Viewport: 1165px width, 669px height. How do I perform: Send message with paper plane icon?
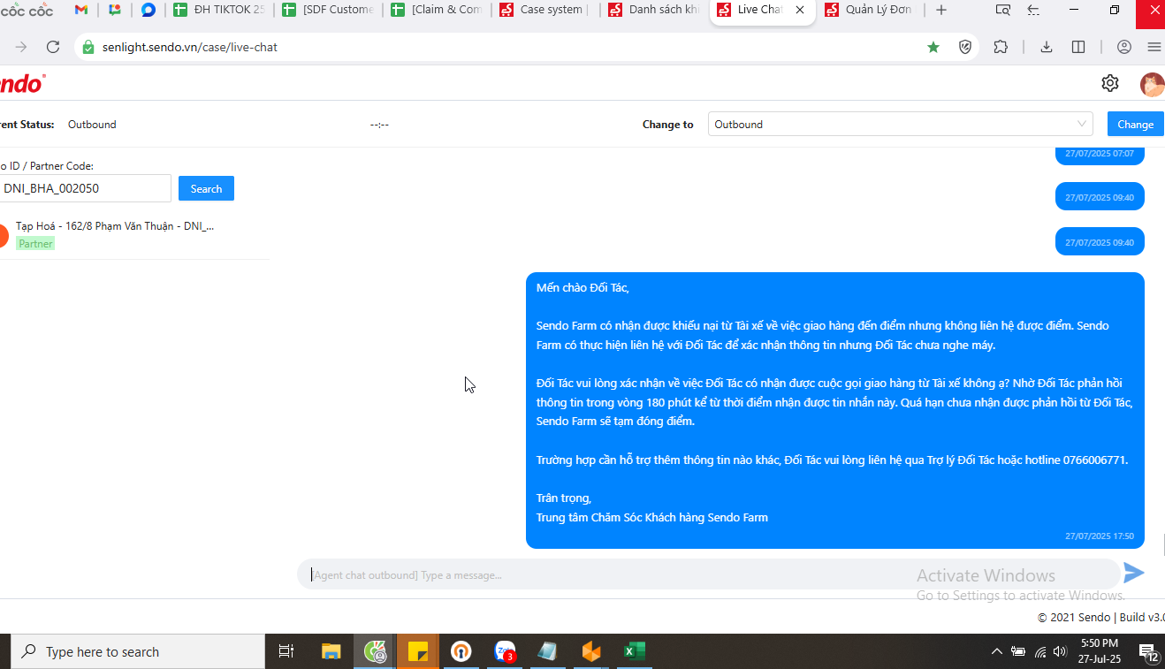click(1134, 574)
